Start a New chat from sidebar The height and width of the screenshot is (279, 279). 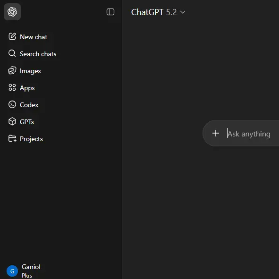pos(34,37)
